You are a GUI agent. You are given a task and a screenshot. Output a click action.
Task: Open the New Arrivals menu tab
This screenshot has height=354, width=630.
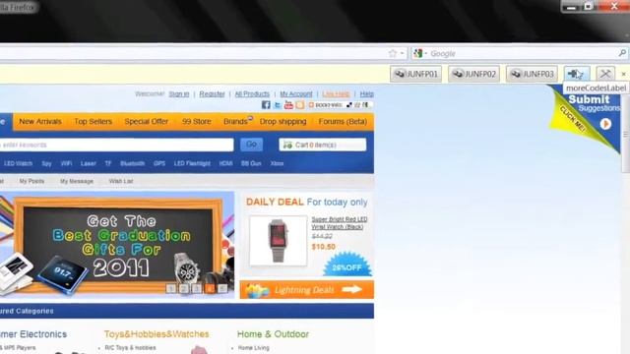(40, 122)
